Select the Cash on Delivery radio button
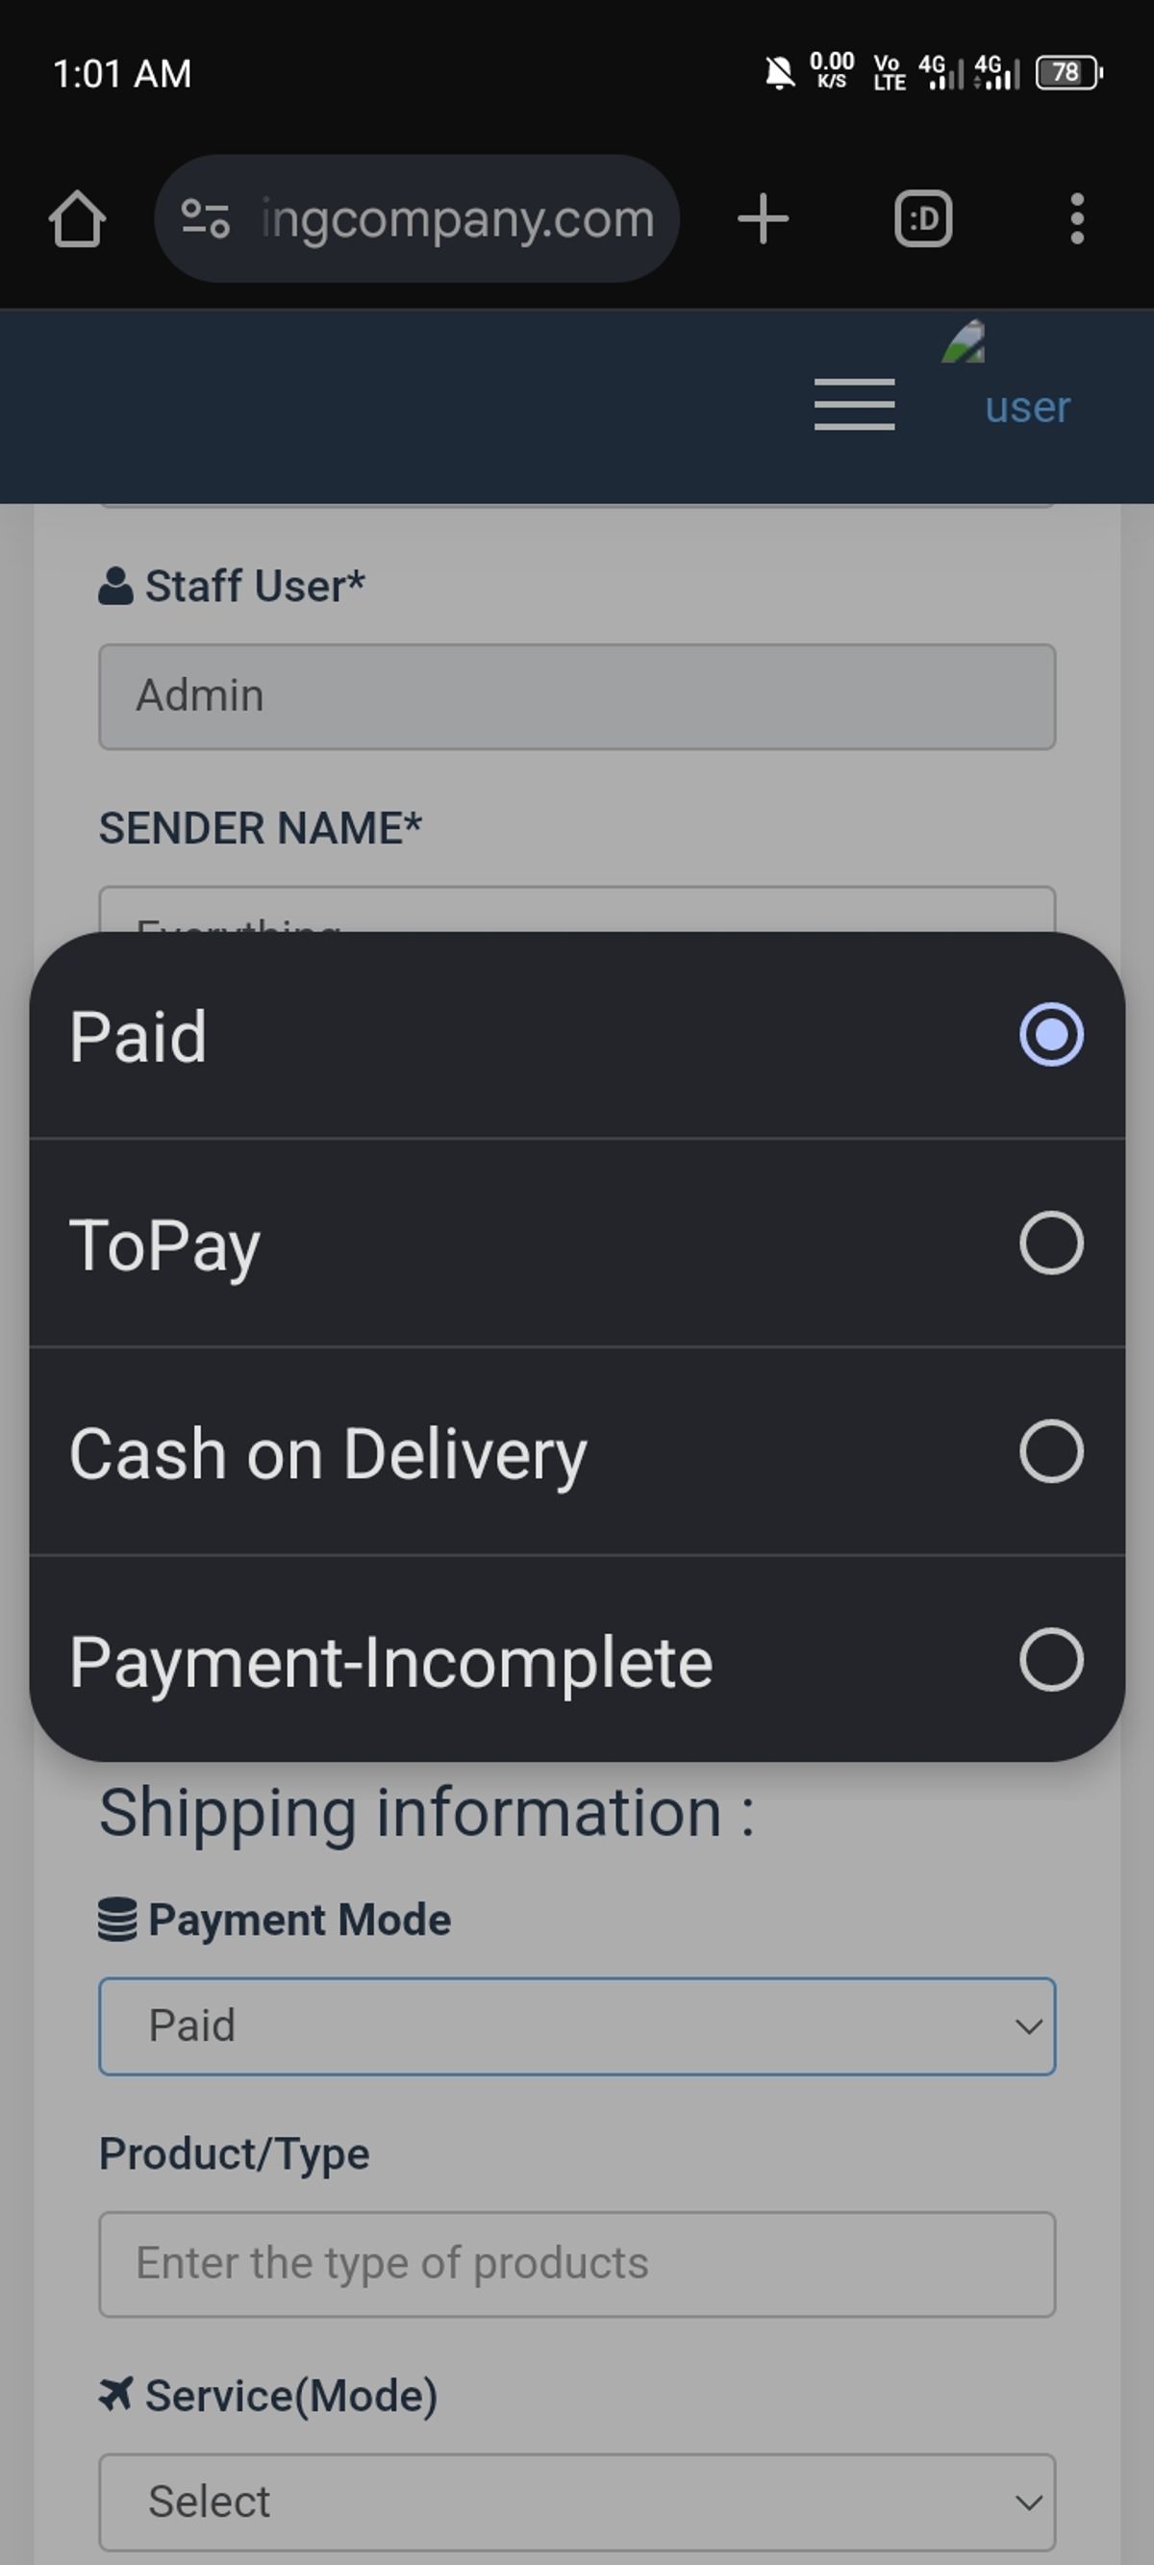Screen dimensions: 1154x2565 [1050, 1450]
